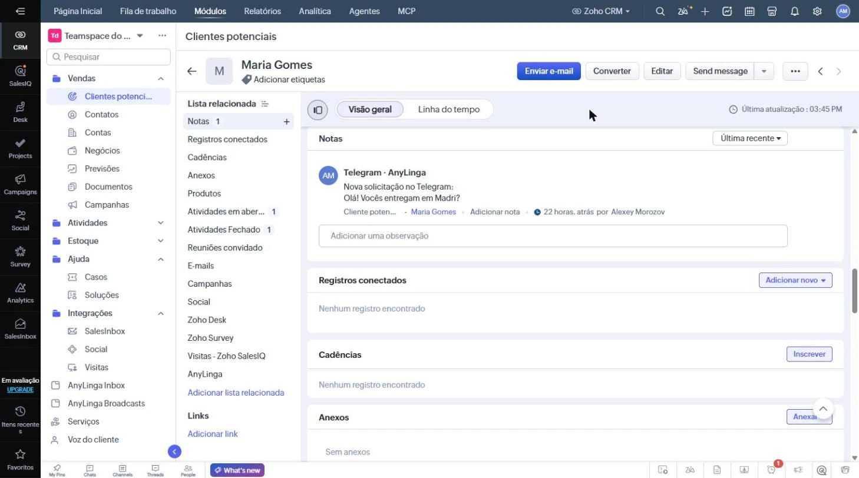This screenshot has height=478, width=859.
Task: Click the Pesquisar search field in sidebar
Action: point(108,57)
